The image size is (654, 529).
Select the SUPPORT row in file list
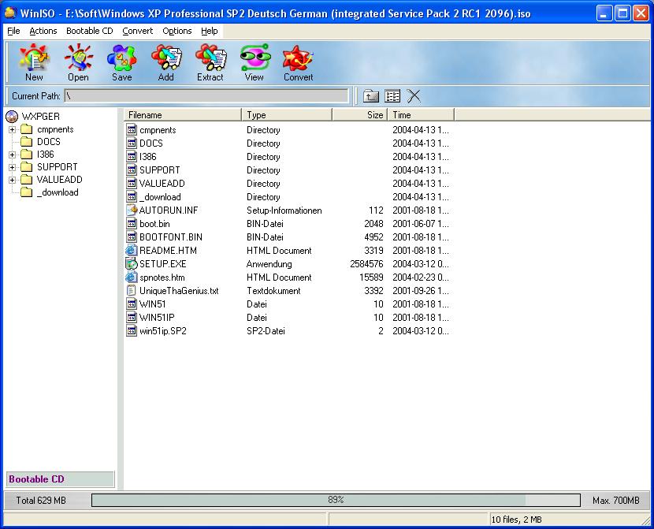pos(288,170)
